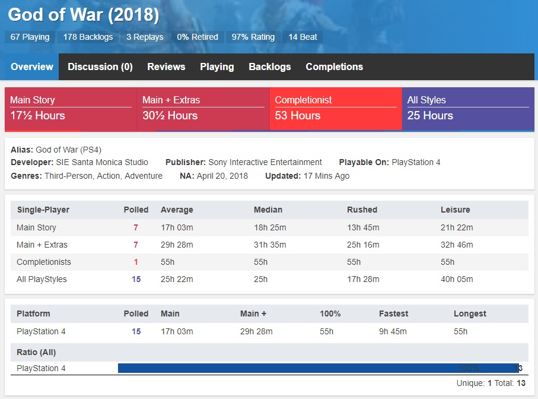Click the 0% Retired stat badge
Viewport: 538px width, 399px height.
click(x=198, y=37)
